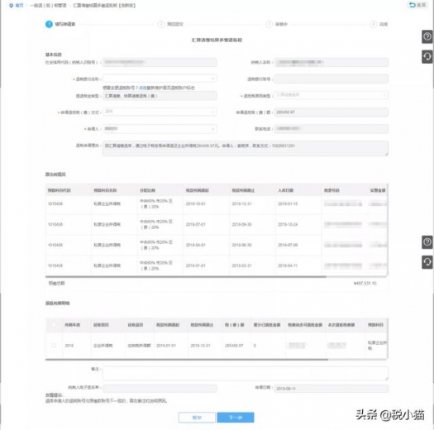
Task: Click the horizontal scrollbar of the payment table
Action: tap(186, 276)
